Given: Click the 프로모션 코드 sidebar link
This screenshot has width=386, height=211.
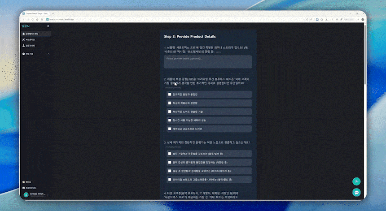Looking at the screenshot, I should coord(31,188).
